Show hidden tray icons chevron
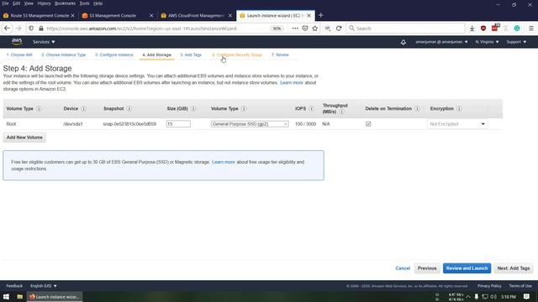The image size is (538, 302). 468,296
